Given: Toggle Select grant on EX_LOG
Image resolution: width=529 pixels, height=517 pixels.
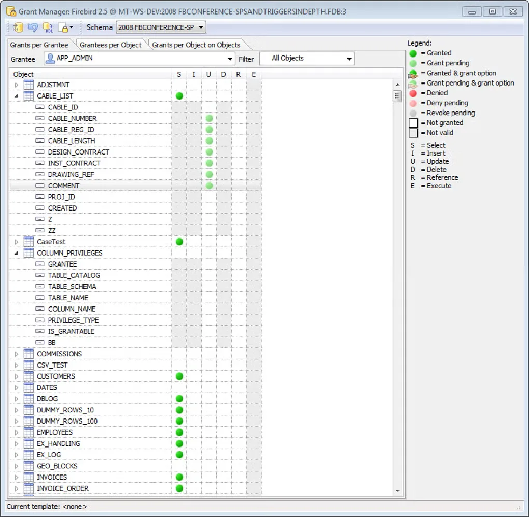Looking at the screenshot, I should (x=179, y=455).
